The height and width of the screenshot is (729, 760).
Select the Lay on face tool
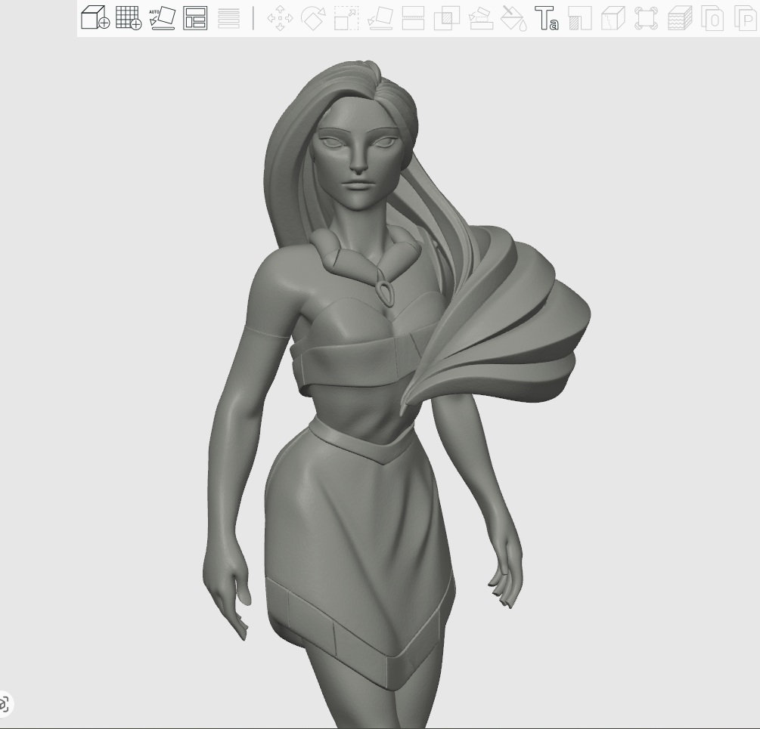380,18
